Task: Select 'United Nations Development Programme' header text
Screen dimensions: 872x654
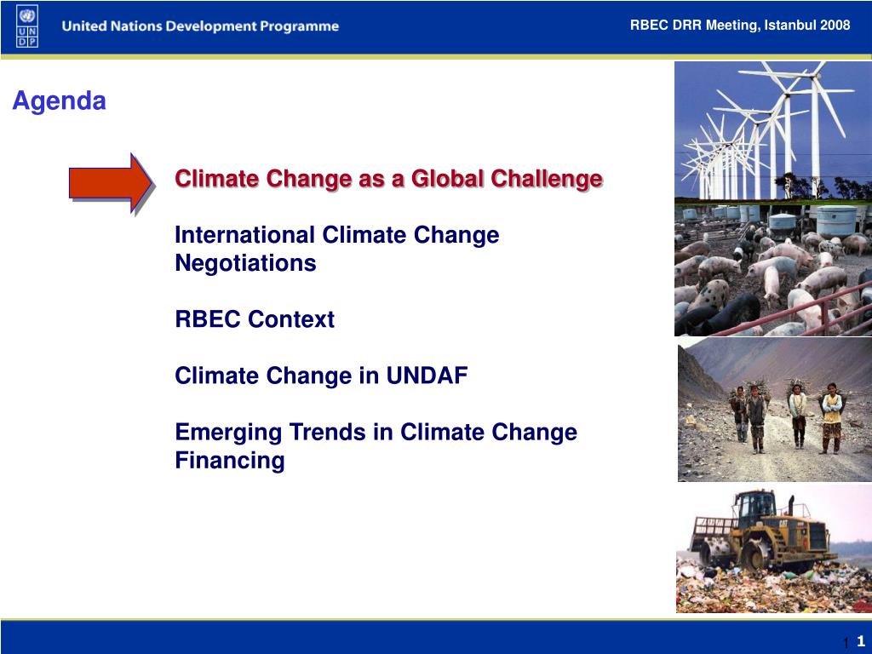Action: (x=200, y=26)
